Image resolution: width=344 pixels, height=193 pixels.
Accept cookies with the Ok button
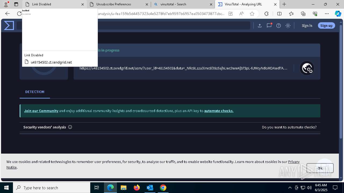tap(320, 168)
